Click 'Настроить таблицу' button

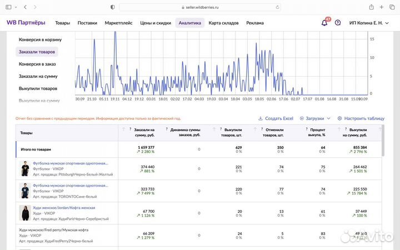click(361, 118)
